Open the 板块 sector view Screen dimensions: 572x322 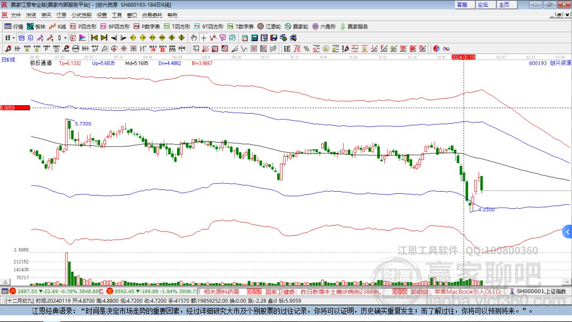pyautogui.click(x=36, y=27)
